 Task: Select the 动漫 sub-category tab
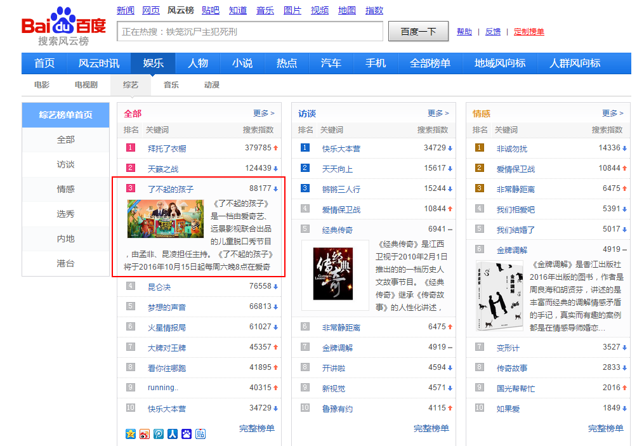pos(212,85)
